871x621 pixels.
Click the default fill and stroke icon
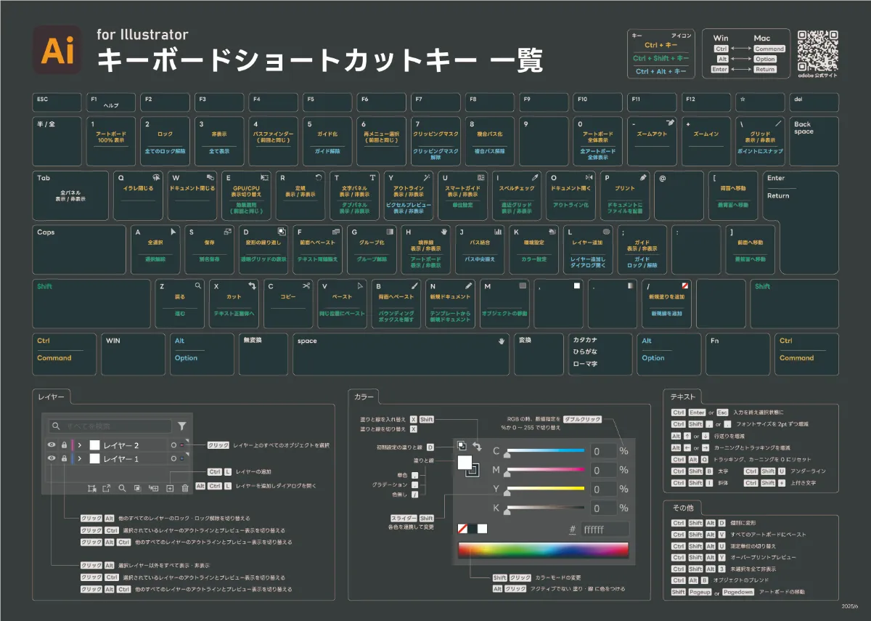(462, 446)
